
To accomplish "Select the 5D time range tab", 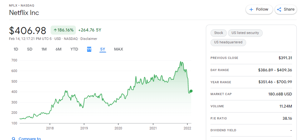I will click(30, 49).
